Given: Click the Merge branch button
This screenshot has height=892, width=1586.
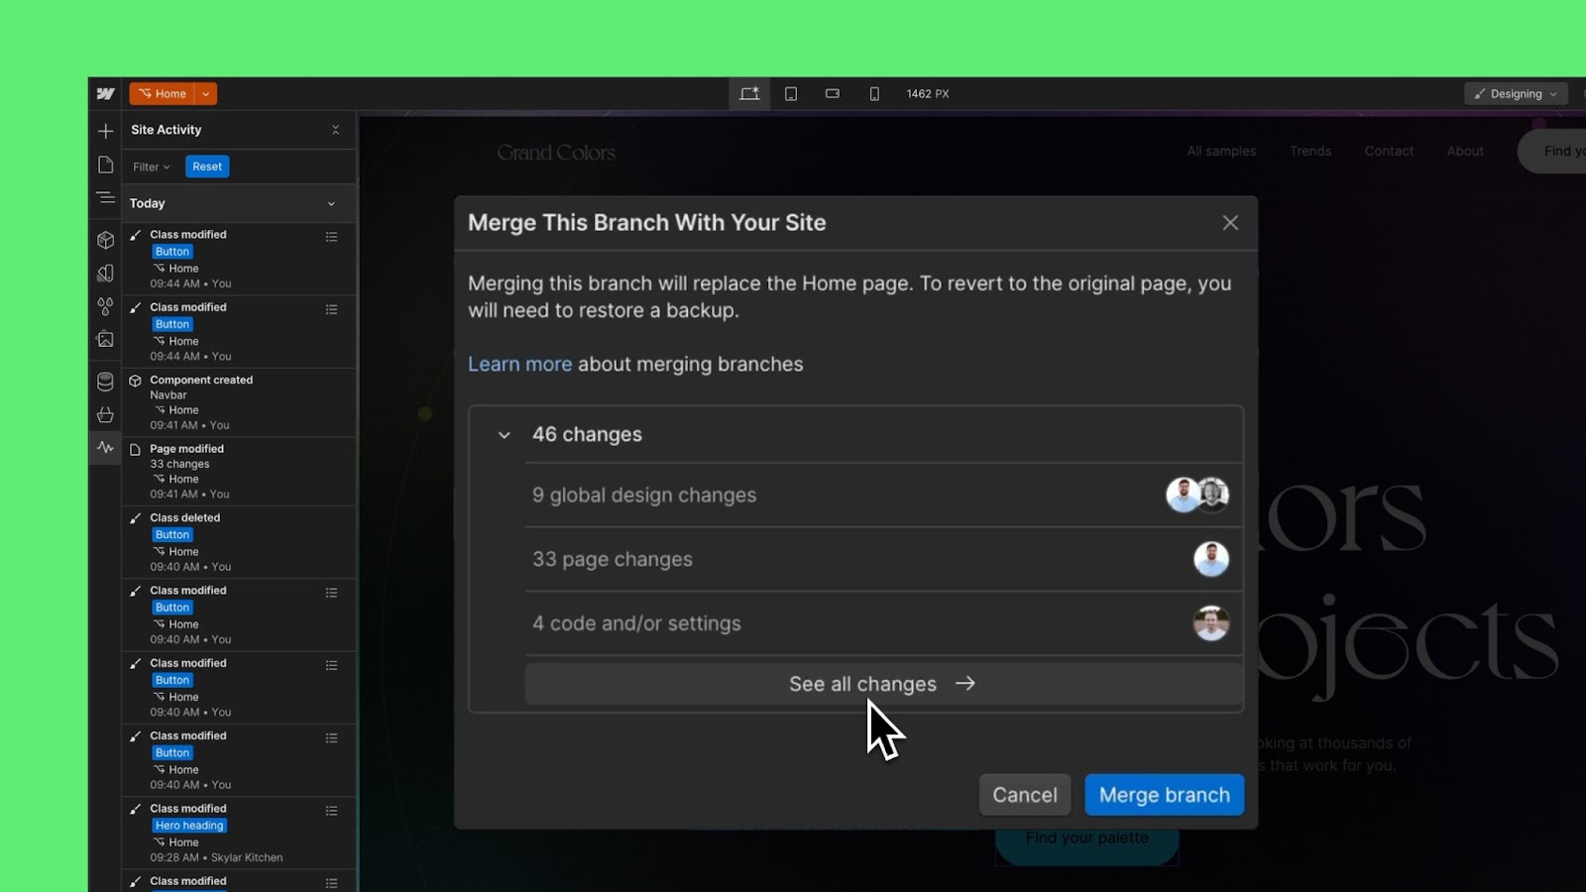Looking at the screenshot, I should [1164, 795].
